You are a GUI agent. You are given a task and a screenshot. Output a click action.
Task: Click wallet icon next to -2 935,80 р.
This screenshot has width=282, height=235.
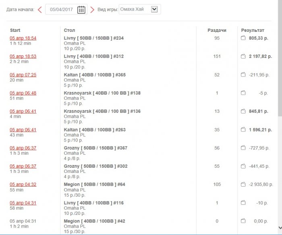pos(243,184)
